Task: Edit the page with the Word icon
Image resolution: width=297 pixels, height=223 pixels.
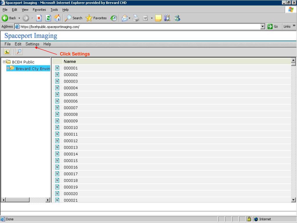Action: (x=145, y=18)
